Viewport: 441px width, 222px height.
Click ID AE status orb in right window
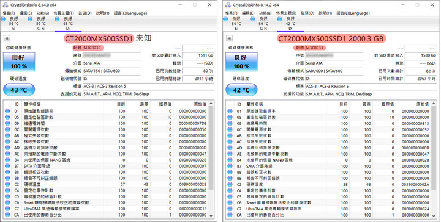pos(230,154)
